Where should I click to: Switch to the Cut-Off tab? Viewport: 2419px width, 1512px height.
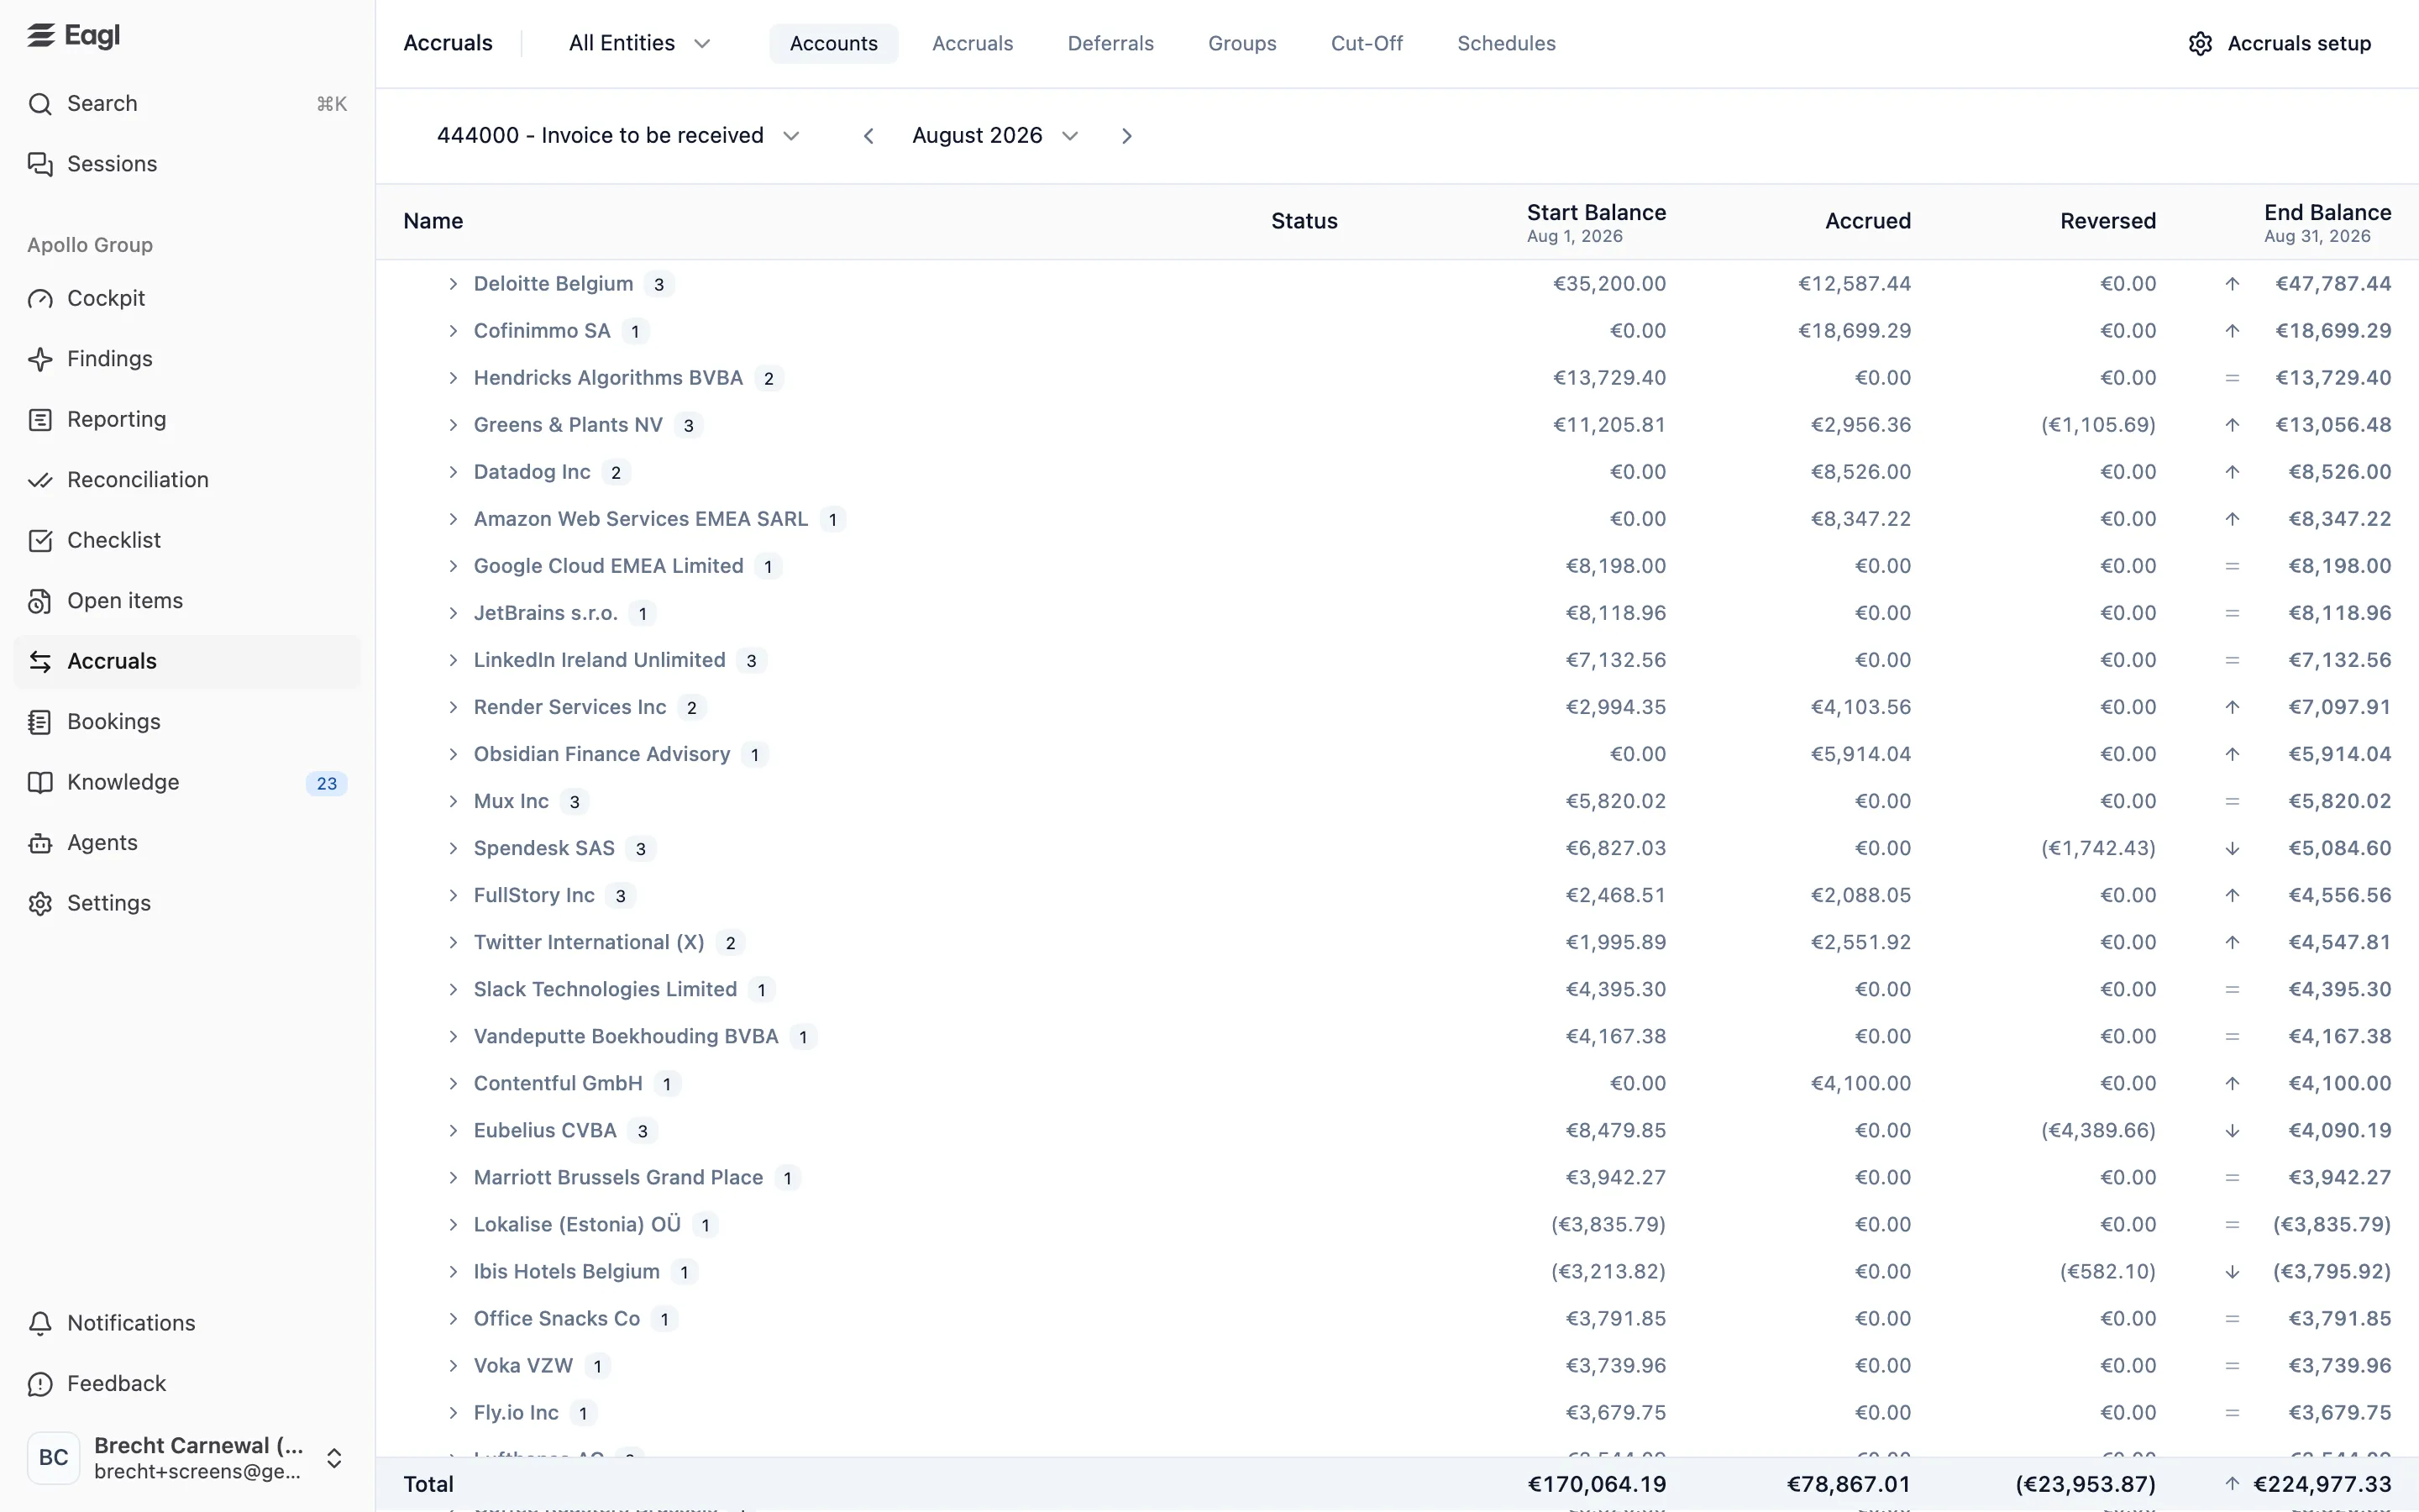pos(1367,44)
